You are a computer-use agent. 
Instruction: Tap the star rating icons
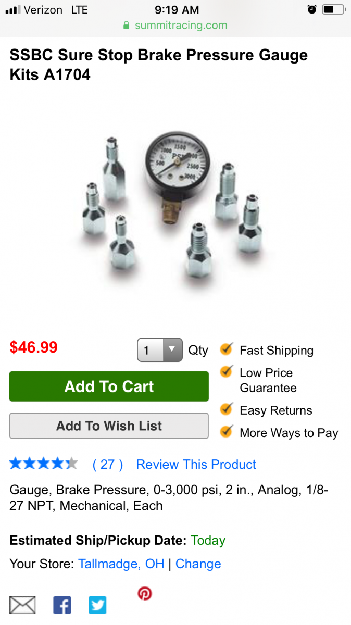pos(44,464)
